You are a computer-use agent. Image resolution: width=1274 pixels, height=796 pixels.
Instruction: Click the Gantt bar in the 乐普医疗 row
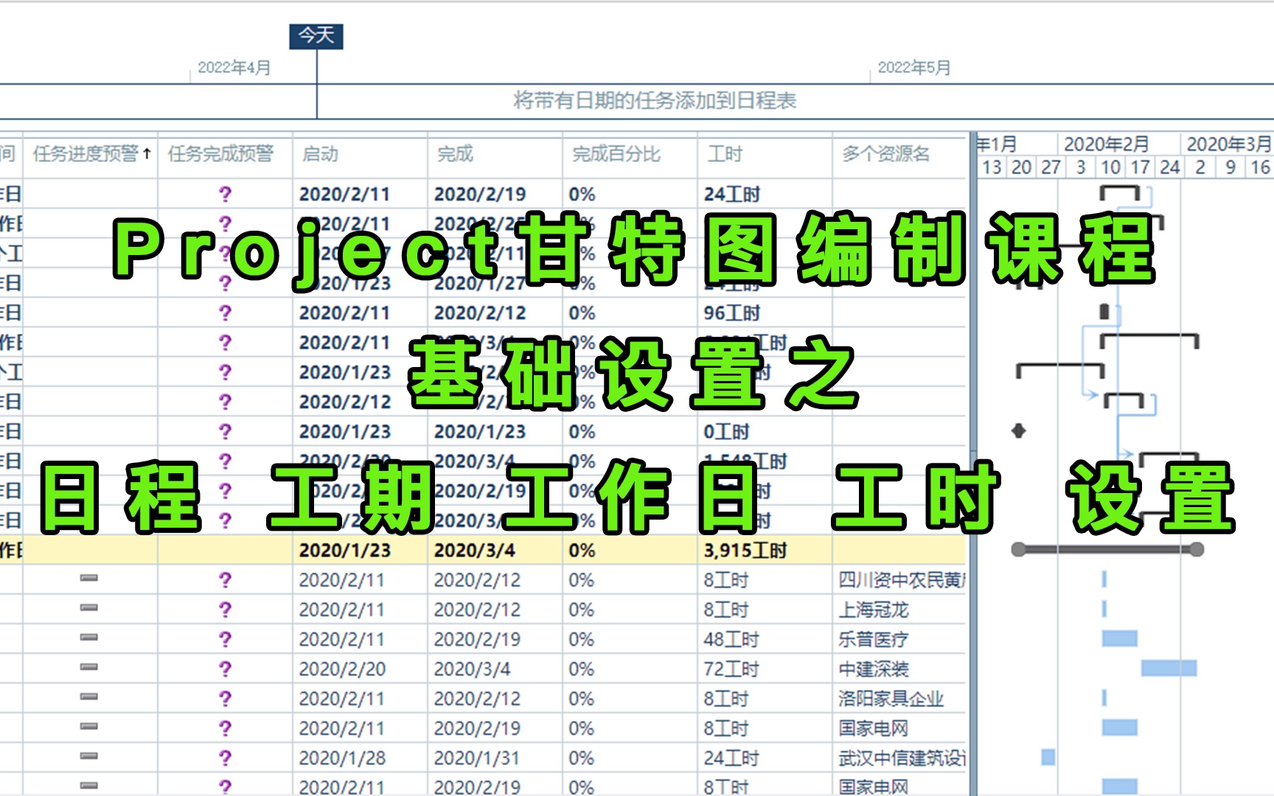point(1120,638)
